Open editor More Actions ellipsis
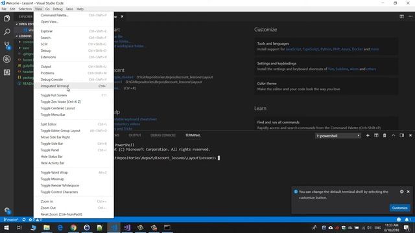 [x=410, y=16]
